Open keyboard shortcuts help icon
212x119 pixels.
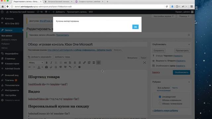pos(79,67)
